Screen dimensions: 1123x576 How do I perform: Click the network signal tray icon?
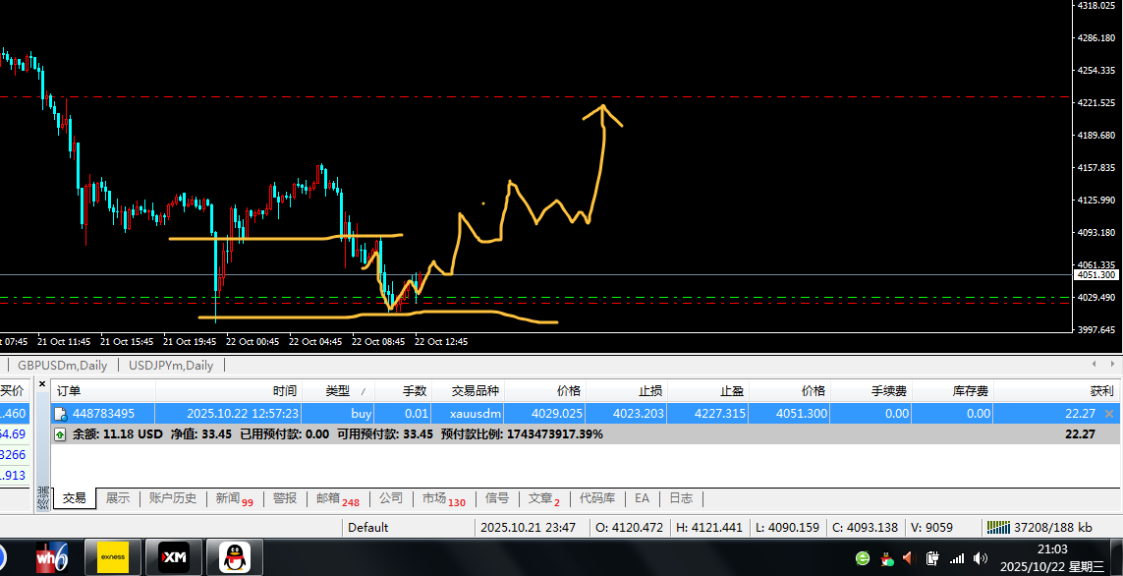[x=956, y=558]
